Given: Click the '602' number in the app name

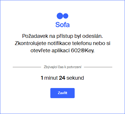Looking at the screenshot, I should tap(76, 51).
